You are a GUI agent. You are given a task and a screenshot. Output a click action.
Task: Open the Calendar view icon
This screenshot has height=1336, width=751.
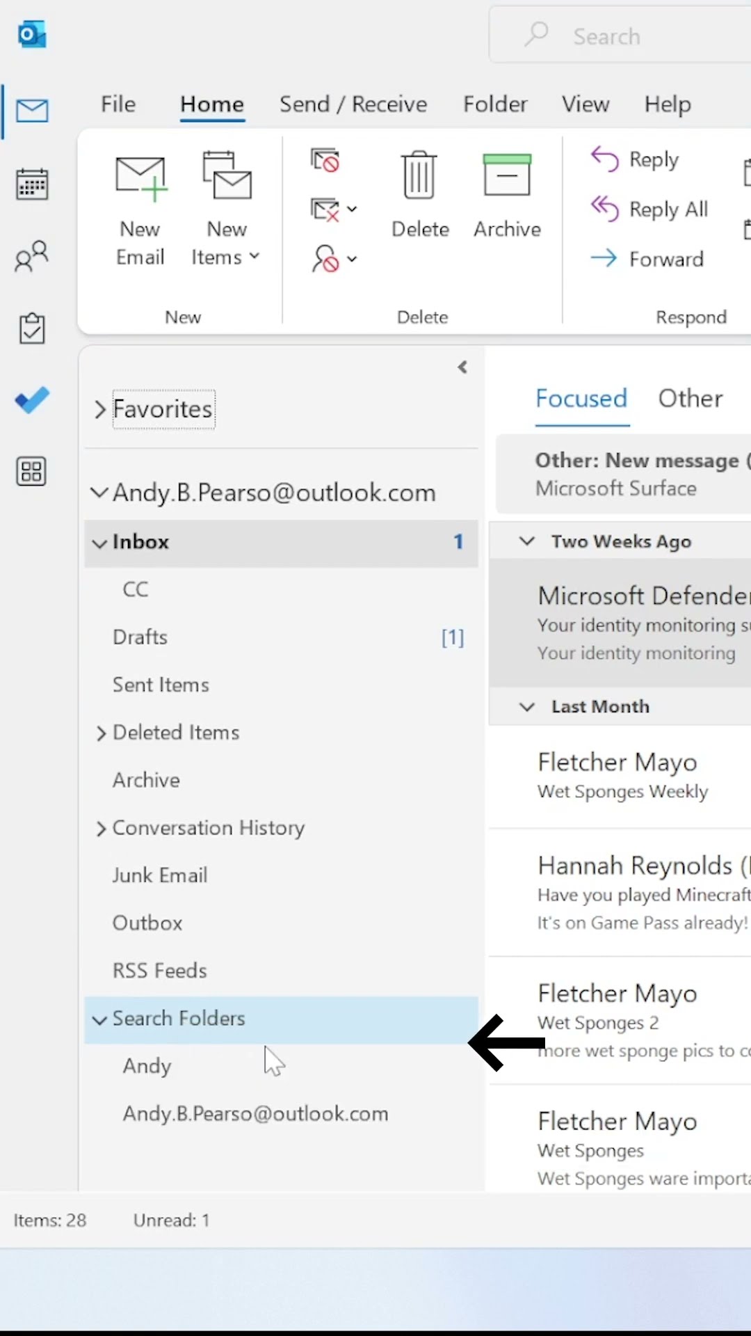pyautogui.click(x=32, y=184)
